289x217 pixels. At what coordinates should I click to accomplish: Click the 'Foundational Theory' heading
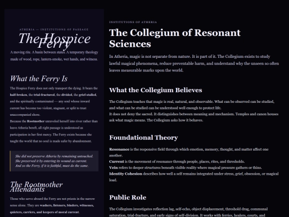click(143, 138)
